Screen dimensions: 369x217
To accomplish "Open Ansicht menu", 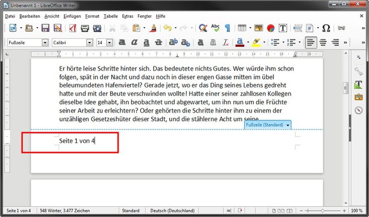I will (52, 16).
